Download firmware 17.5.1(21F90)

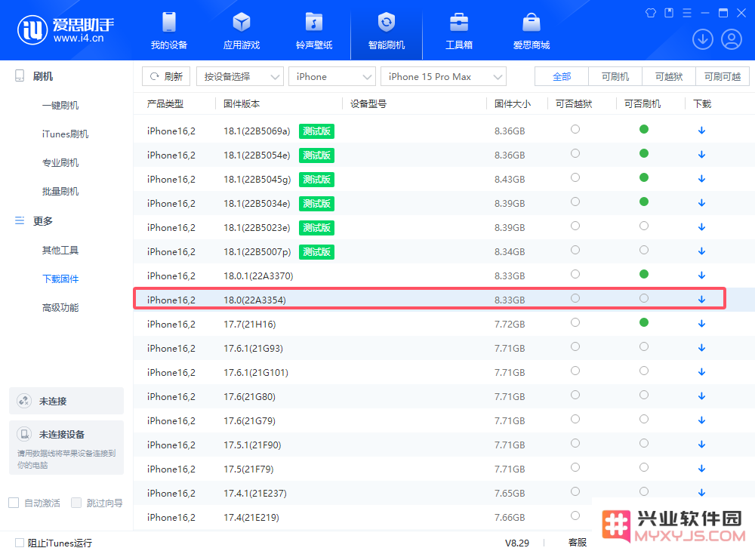(701, 445)
